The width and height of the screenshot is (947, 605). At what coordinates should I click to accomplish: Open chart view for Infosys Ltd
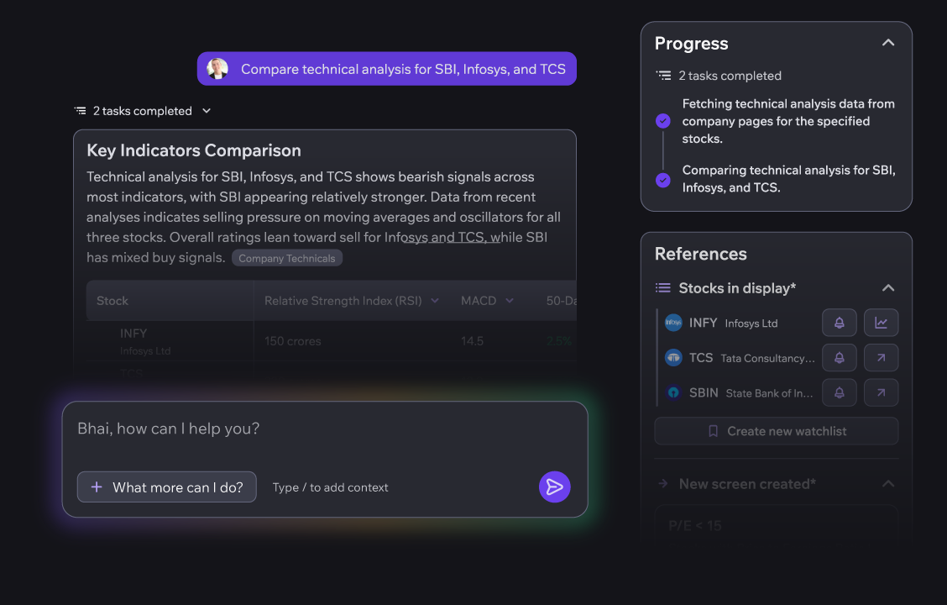tap(881, 323)
